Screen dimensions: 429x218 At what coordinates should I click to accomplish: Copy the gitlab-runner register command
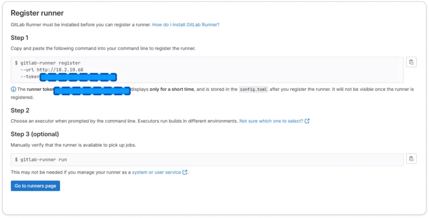click(411, 62)
